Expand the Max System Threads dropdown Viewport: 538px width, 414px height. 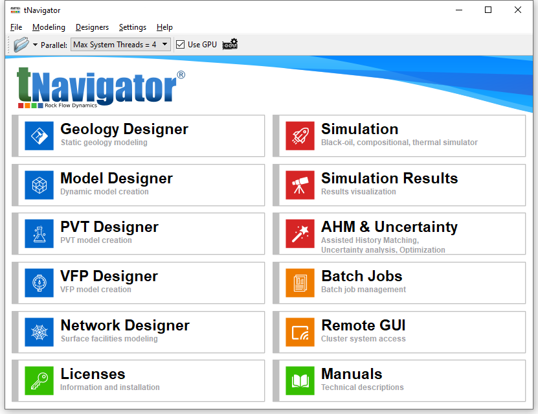coord(120,45)
